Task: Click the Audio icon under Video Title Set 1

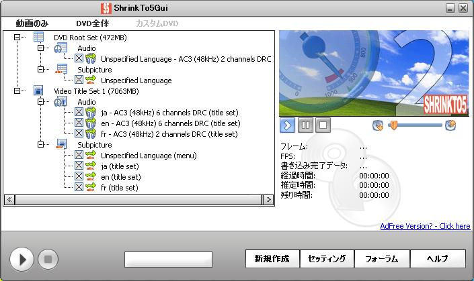Action: [x=60, y=102]
